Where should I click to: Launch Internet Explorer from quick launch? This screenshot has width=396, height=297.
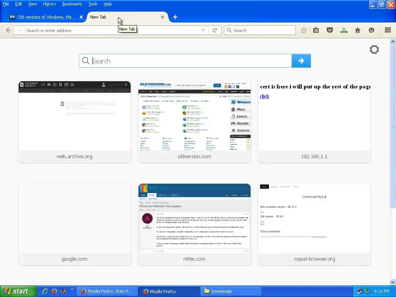click(x=45, y=291)
